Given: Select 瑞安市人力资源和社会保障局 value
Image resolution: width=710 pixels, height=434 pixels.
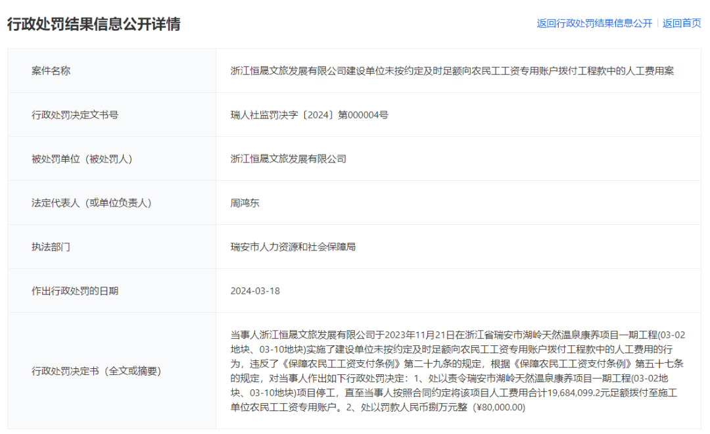Looking at the screenshot, I should (293, 247).
